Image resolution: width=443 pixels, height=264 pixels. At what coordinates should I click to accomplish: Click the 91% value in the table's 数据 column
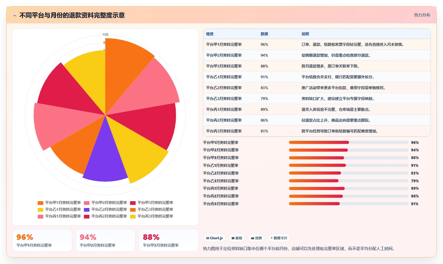tap(264, 77)
